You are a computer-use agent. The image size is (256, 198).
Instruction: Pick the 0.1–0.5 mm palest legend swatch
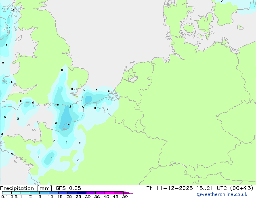click(7, 193)
